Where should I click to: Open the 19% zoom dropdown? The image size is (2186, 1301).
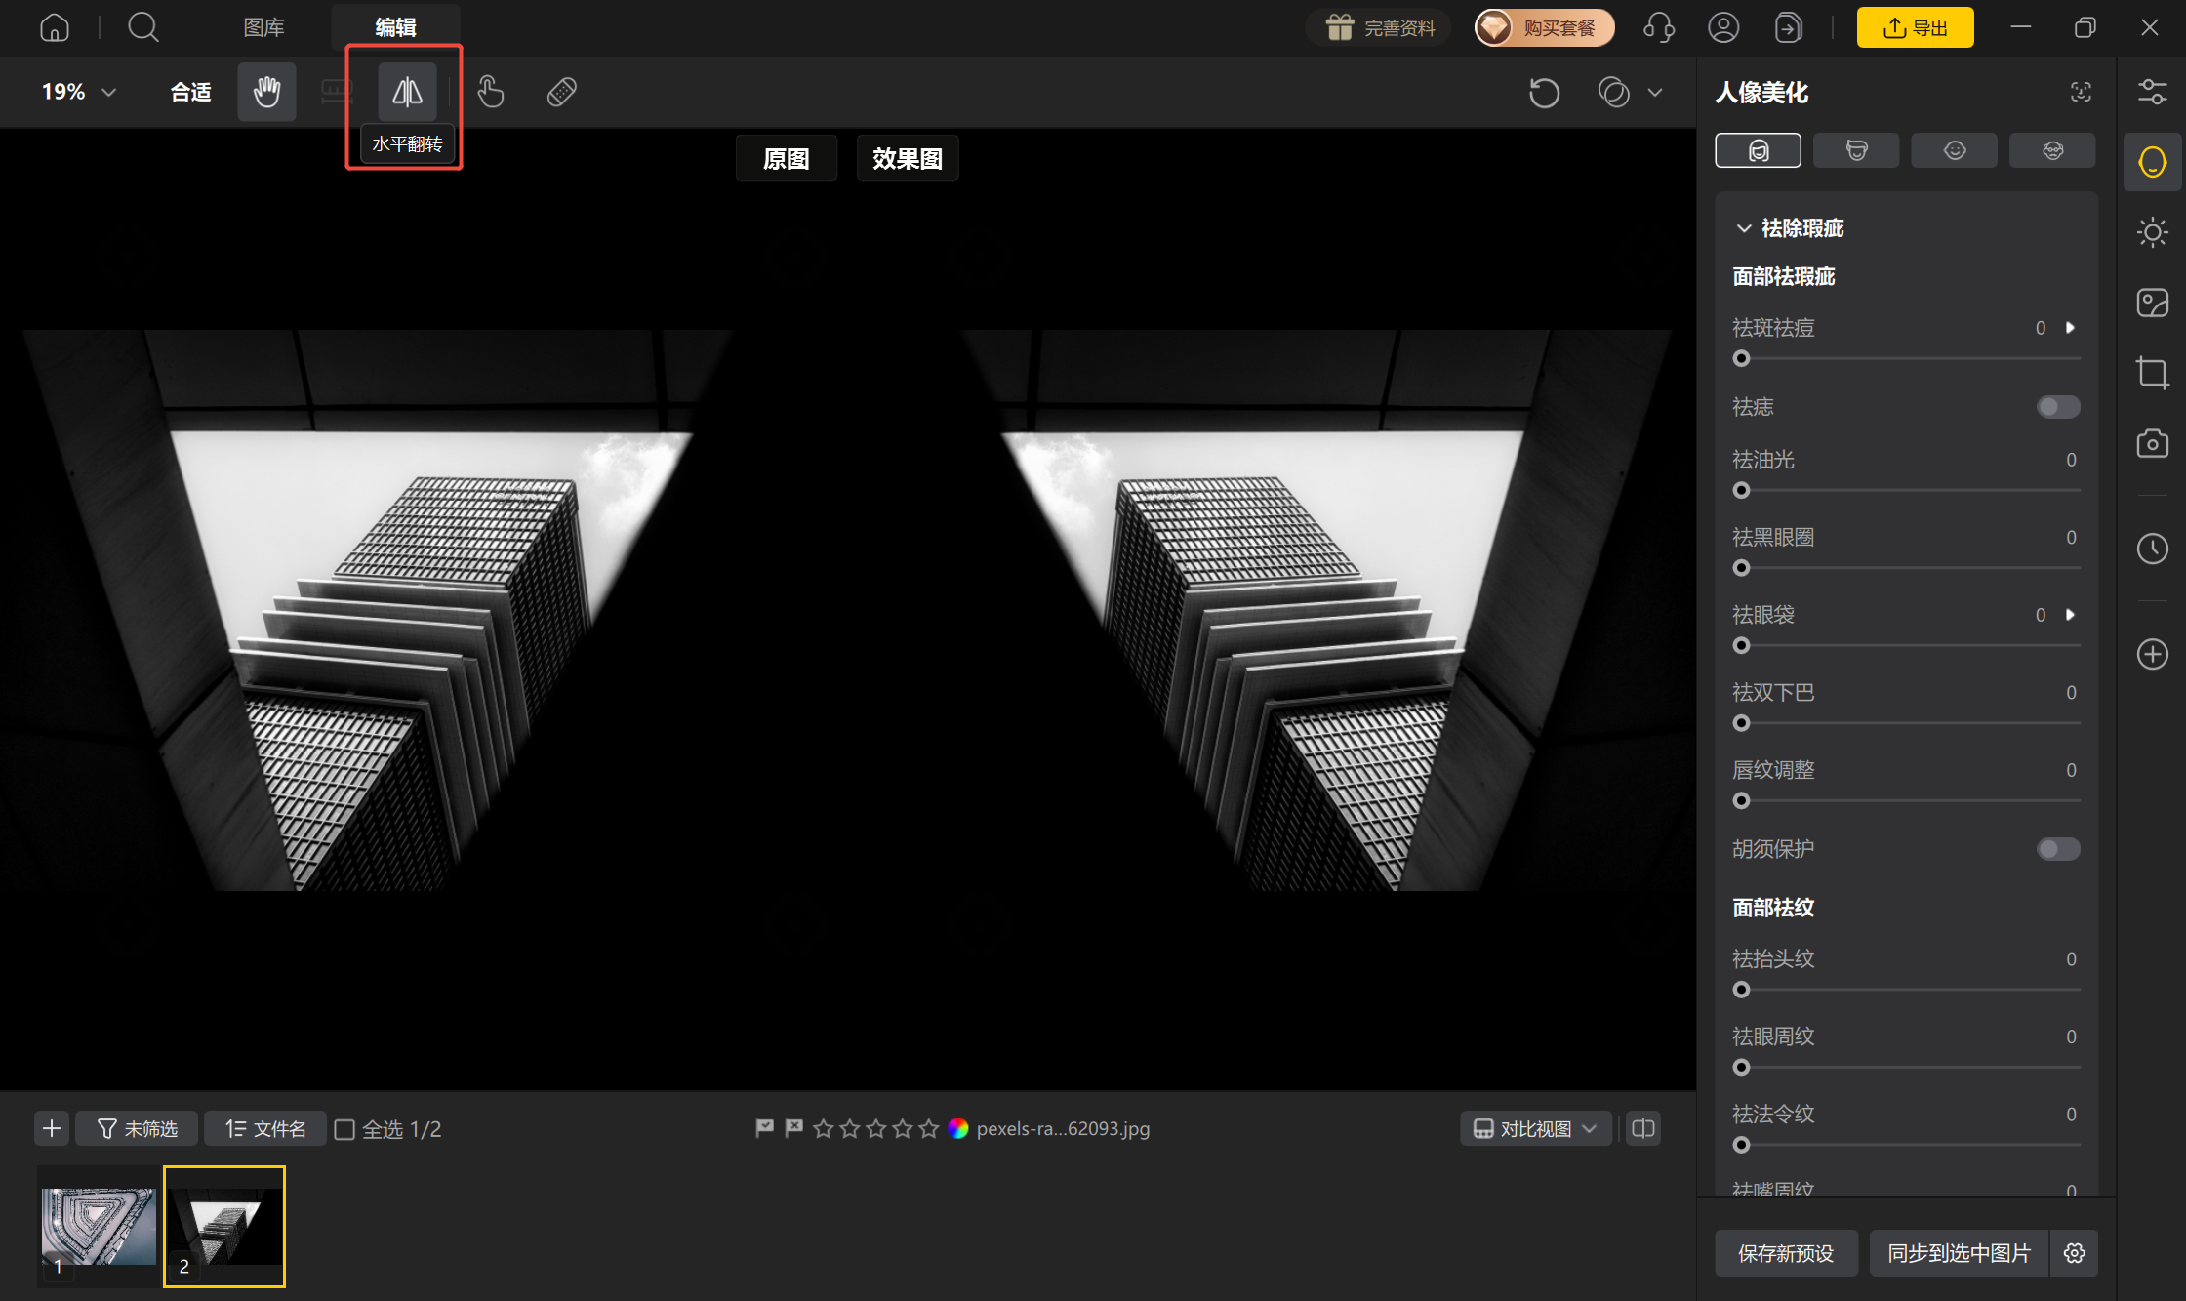tap(79, 92)
